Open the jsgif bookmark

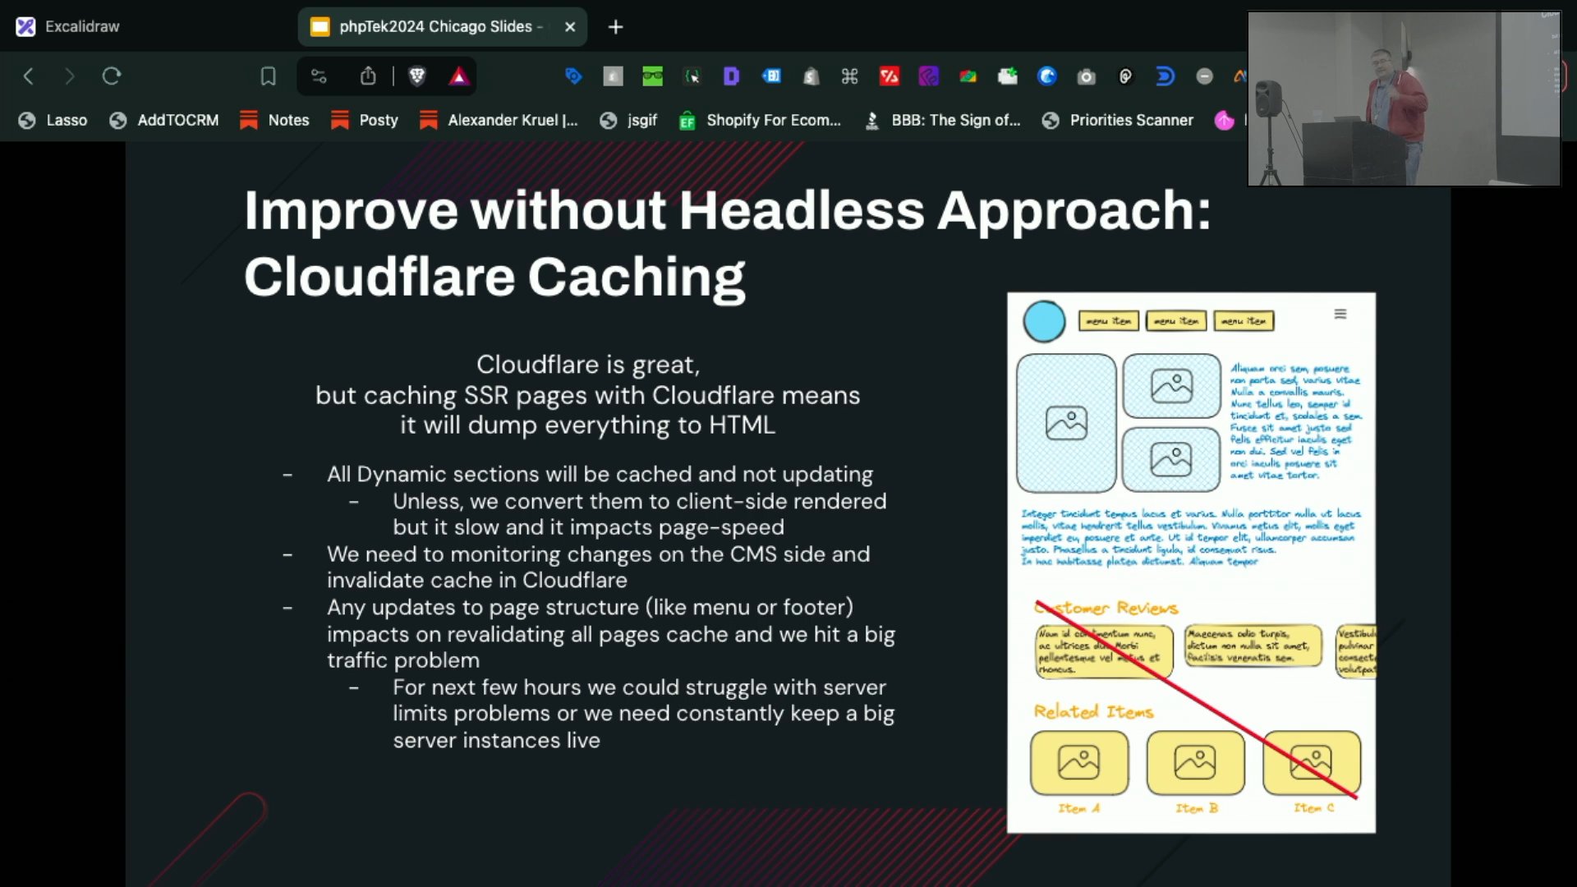click(x=628, y=121)
